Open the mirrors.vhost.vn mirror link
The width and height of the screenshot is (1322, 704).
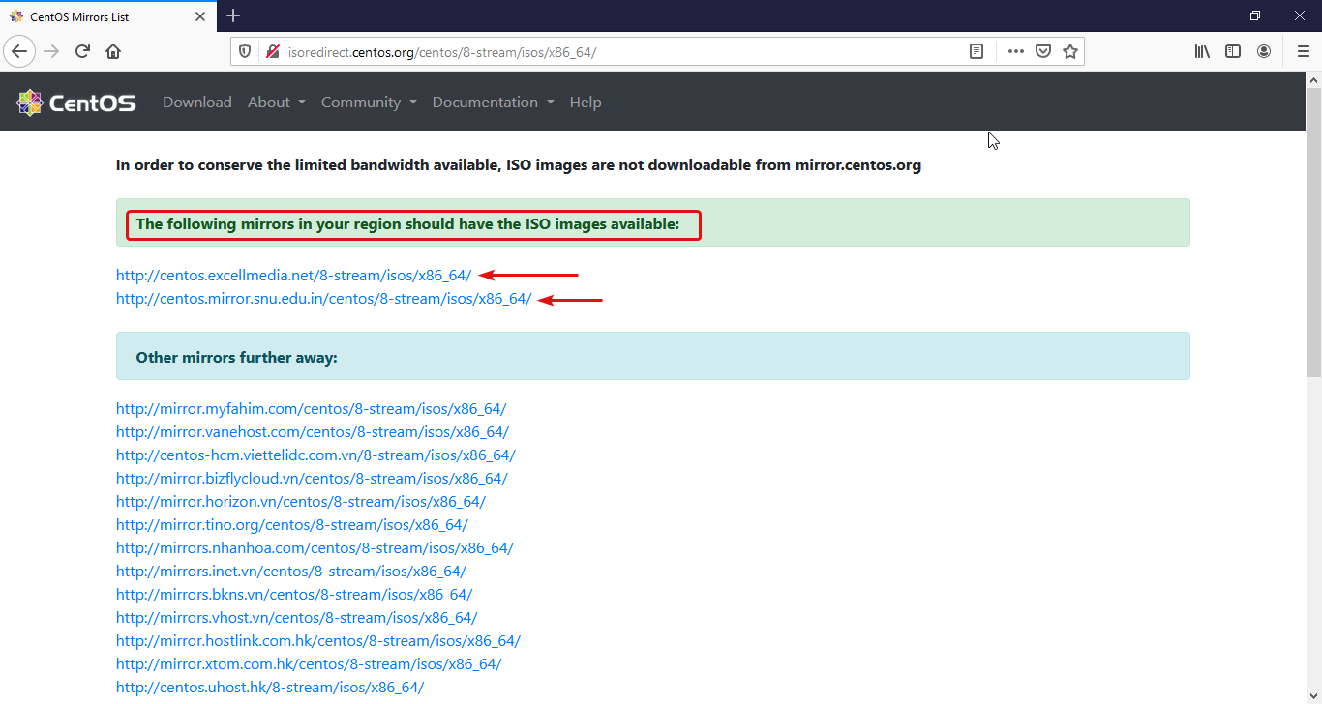(x=297, y=617)
